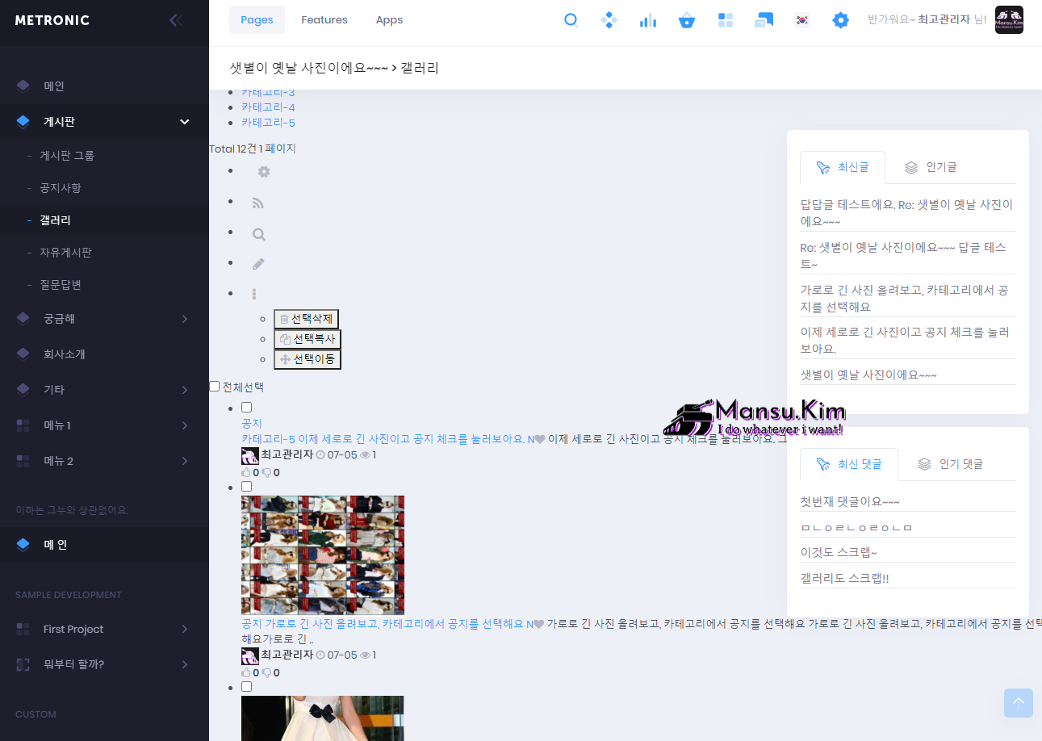1042x741 pixels.
Task: Open the 카테고리-5 category link
Action: [268, 123]
